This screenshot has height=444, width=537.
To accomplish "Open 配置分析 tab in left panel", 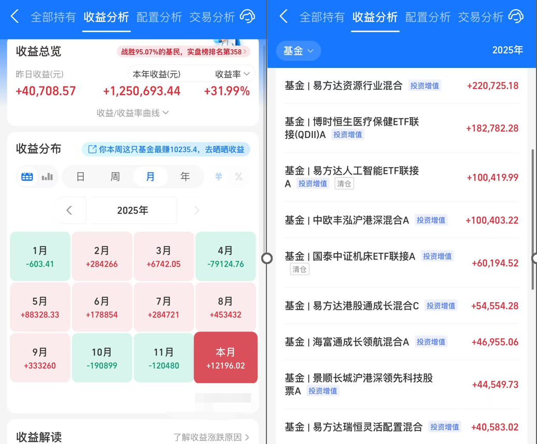I will tap(159, 17).
